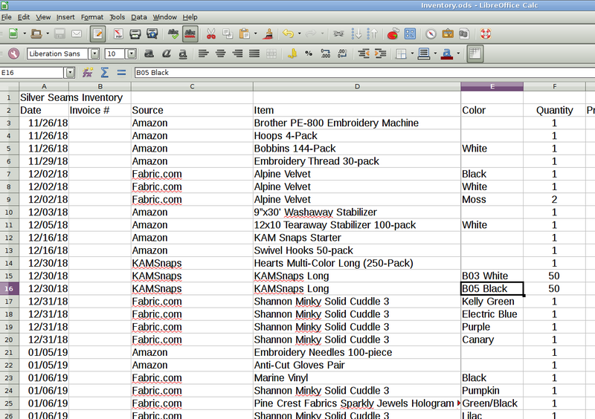The image size is (595, 419).
Task: Apply Font Color swatch button
Action: [x=447, y=53]
